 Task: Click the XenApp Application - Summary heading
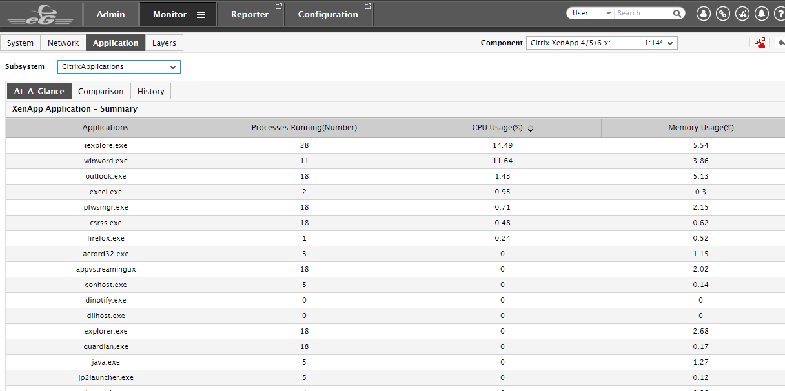(75, 109)
